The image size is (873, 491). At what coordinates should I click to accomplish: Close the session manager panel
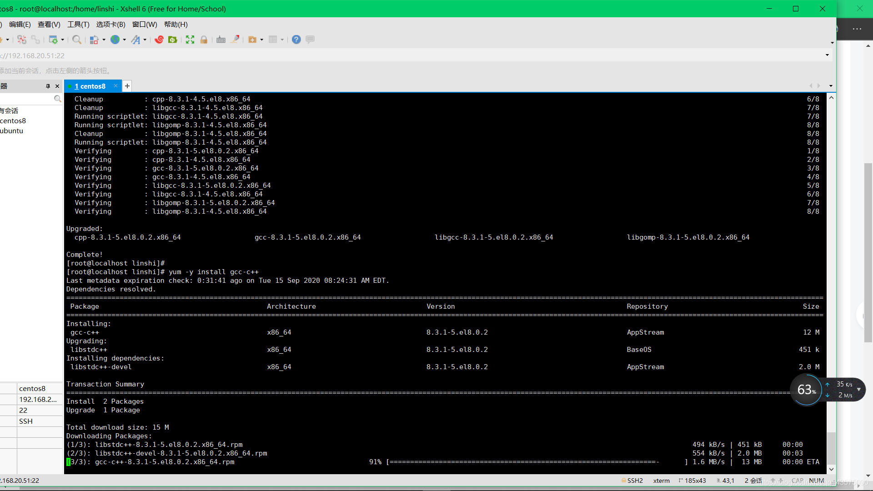coord(57,86)
